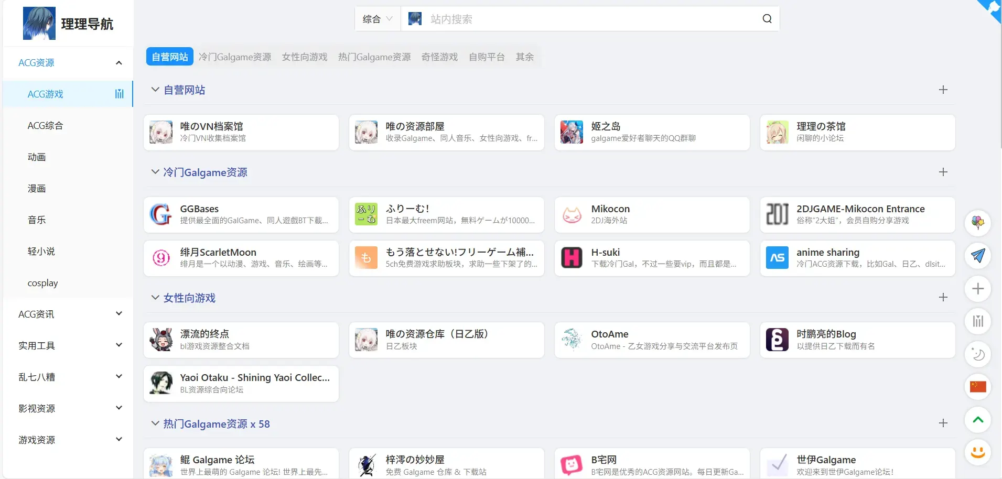The height and width of the screenshot is (479, 1002).
Task: Click the paper plane floating button
Action: [978, 255]
